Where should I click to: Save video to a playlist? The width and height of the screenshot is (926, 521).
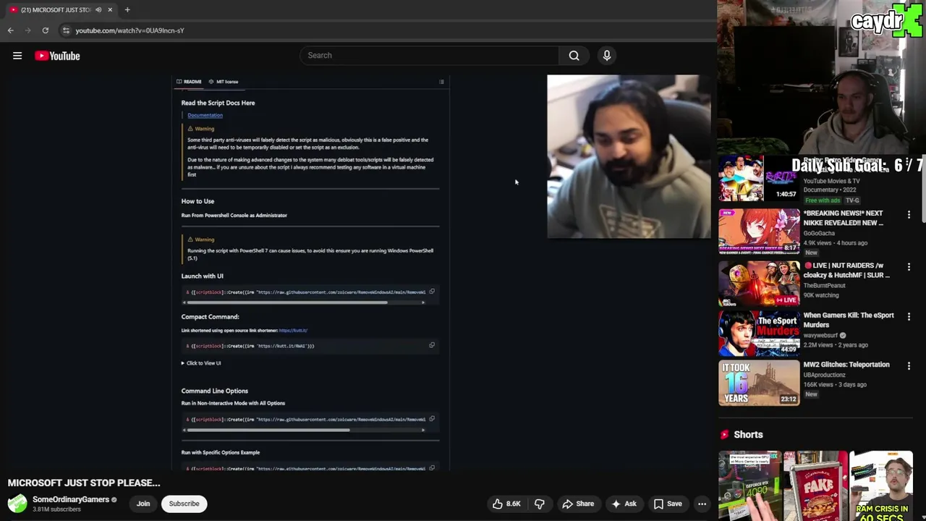(x=668, y=504)
